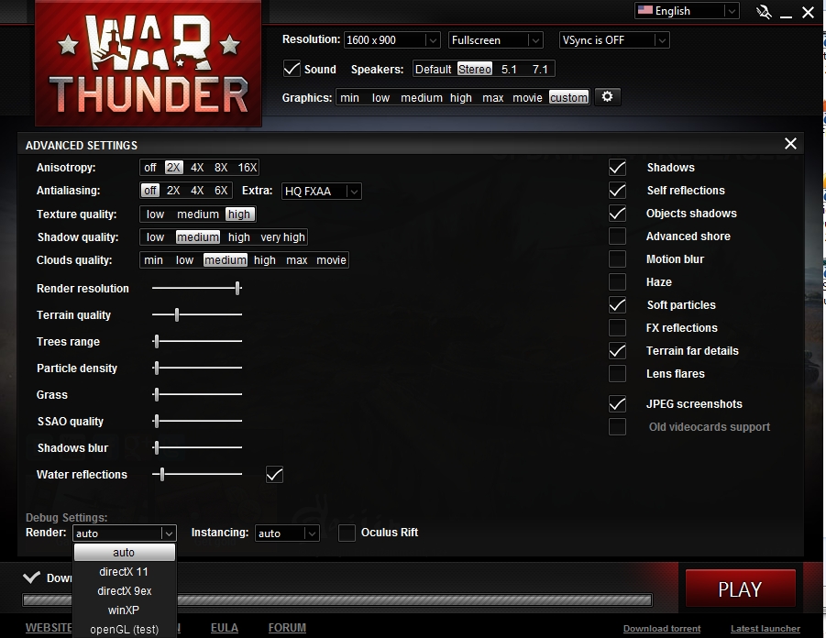This screenshot has width=826, height=638.
Task: Expand the Extra HQ FXAA dropdown
Action: point(322,192)
